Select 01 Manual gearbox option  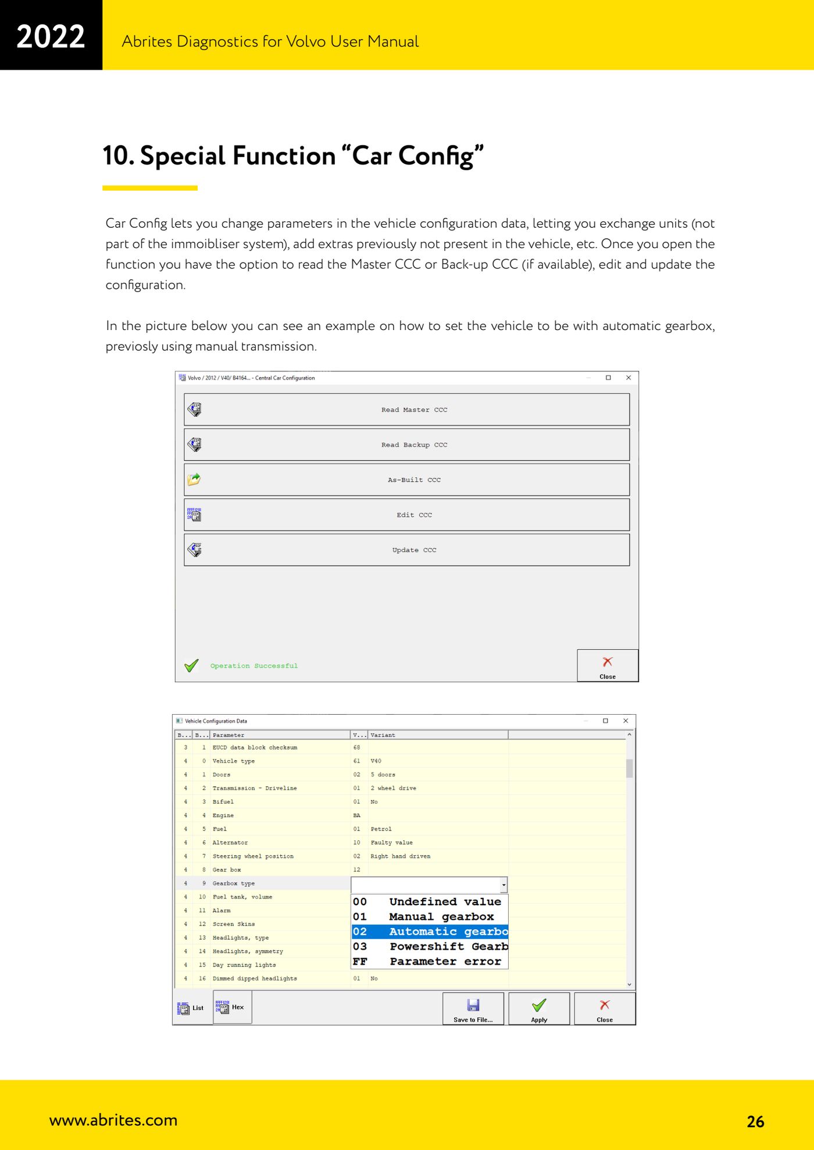(x=430, y=917)
